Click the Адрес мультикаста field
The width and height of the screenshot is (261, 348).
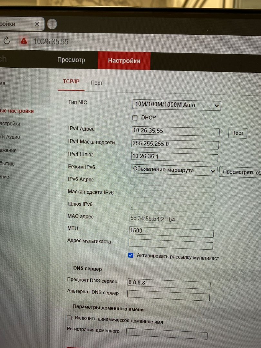171,244
